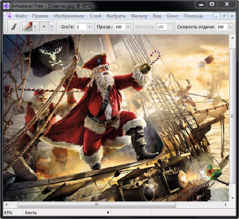Open the Вид menu
The width and height of the screenshot is (239, 219).
[157, 16]
